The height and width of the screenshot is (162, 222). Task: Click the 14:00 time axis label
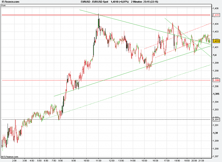pyautogui.click(x=133, y=161)
